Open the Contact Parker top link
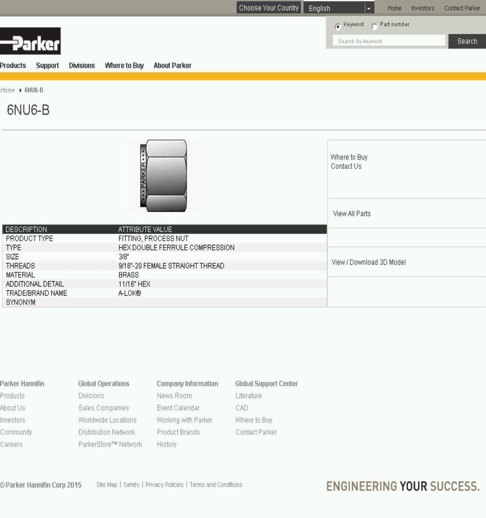This screenshot has width=486, height=518. [462, 8]
